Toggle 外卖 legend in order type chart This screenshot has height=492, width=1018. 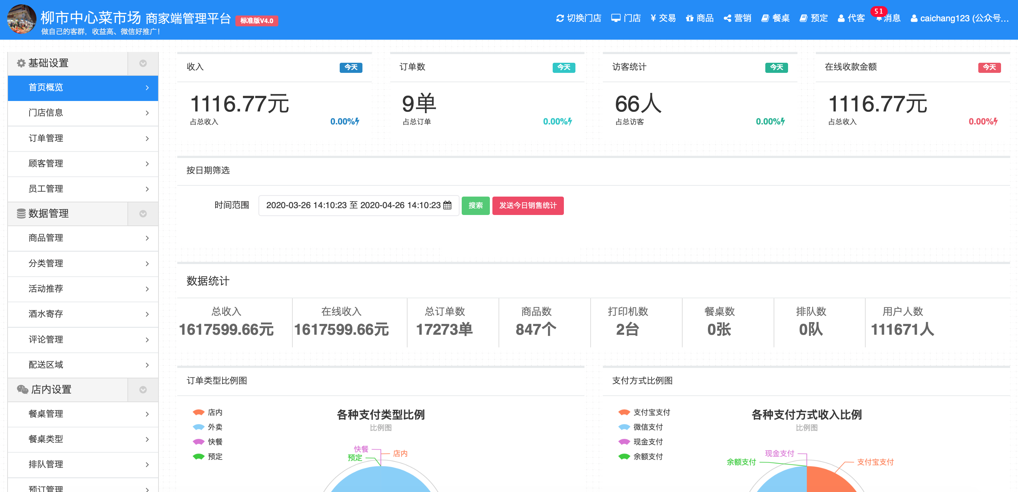207,427
